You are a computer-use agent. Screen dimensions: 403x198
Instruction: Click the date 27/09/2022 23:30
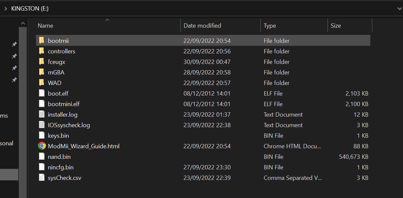(x=207, y=167)
